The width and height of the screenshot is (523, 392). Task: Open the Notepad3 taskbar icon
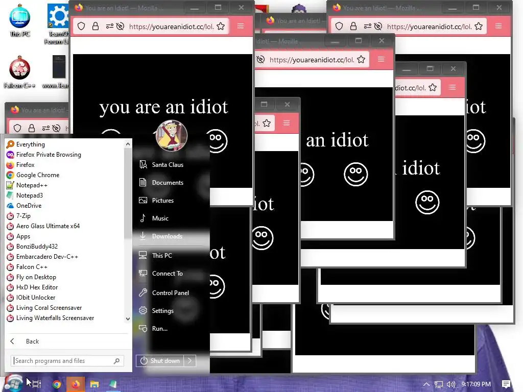coord(113,384)
